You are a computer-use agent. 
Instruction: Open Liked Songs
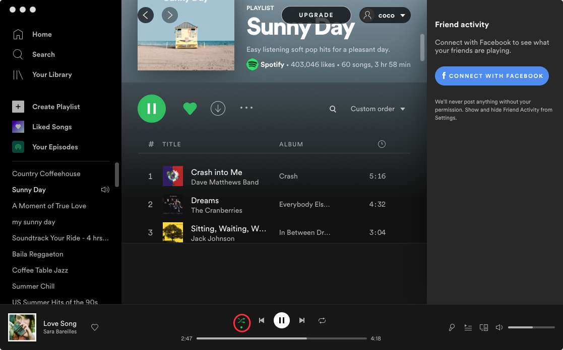(x=42, y=127)
